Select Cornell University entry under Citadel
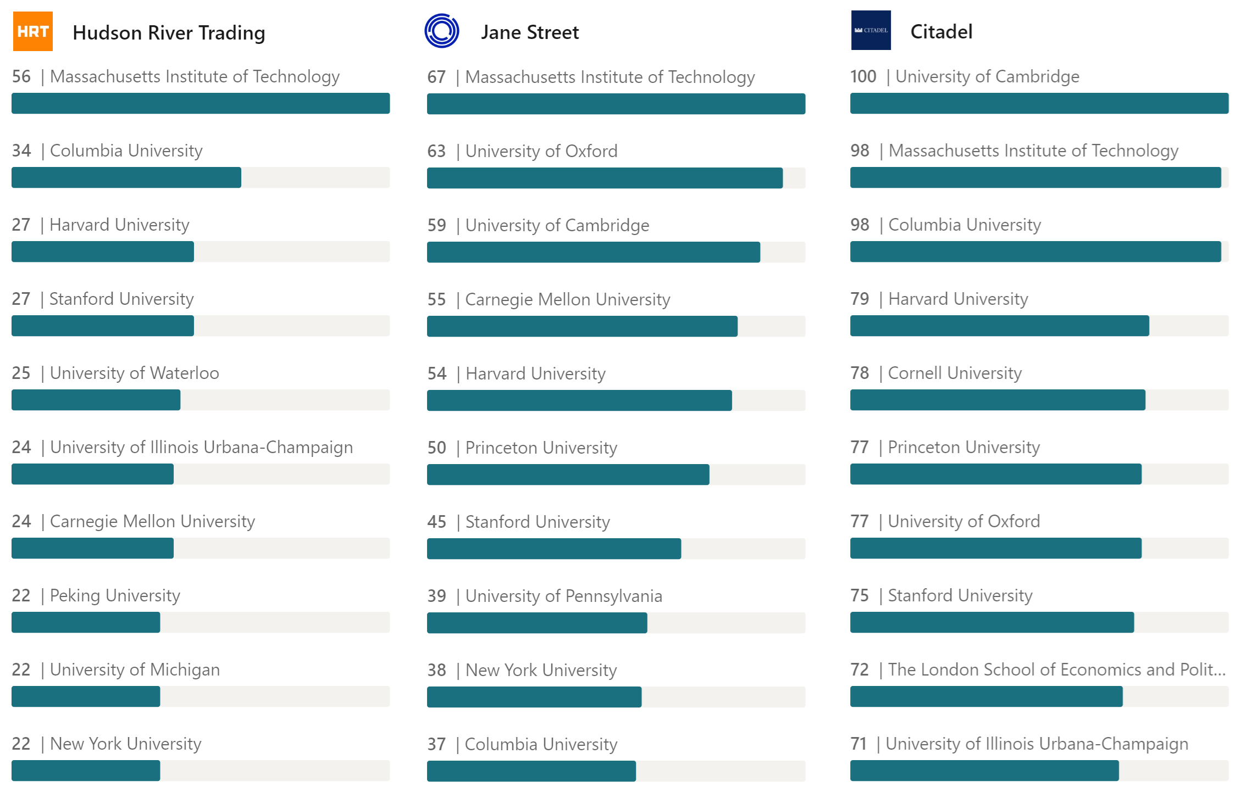 click(955, 373)
